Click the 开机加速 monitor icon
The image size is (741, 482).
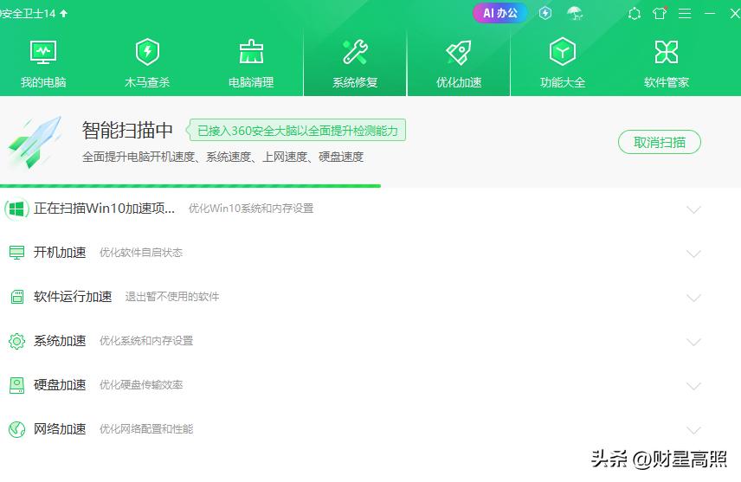click(x=16, y=253)
